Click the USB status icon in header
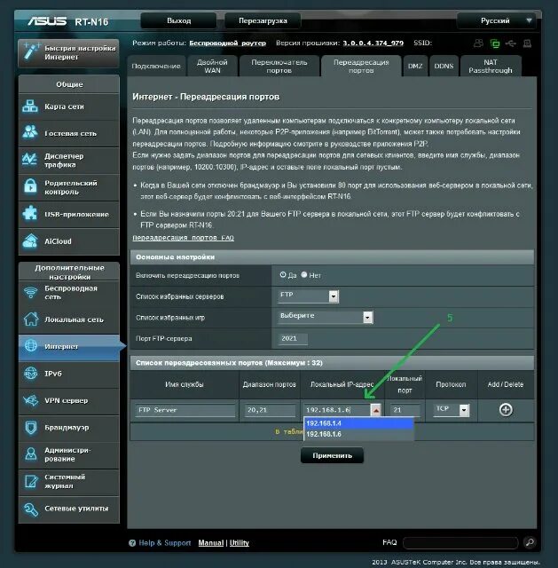 [511, 43]
